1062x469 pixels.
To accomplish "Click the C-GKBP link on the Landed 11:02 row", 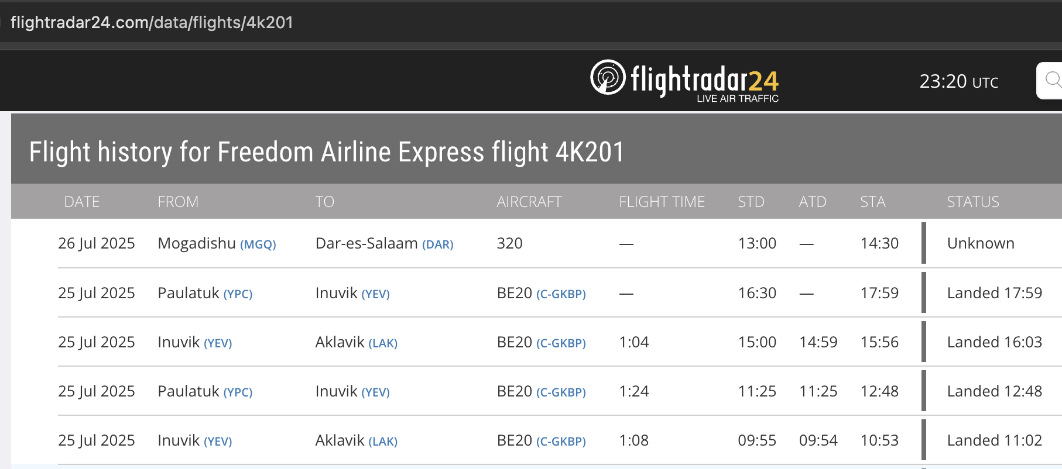I will [561, 442].
